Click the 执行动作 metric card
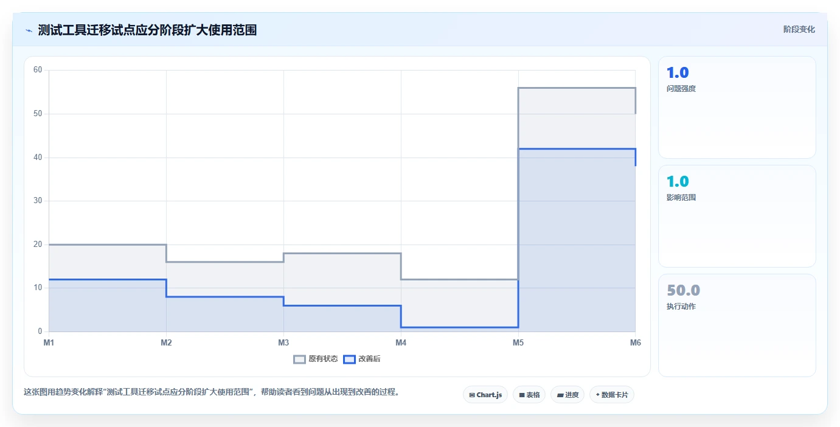Image resolution: width=840 pixels, height=427 pixels. coord(737,325)
